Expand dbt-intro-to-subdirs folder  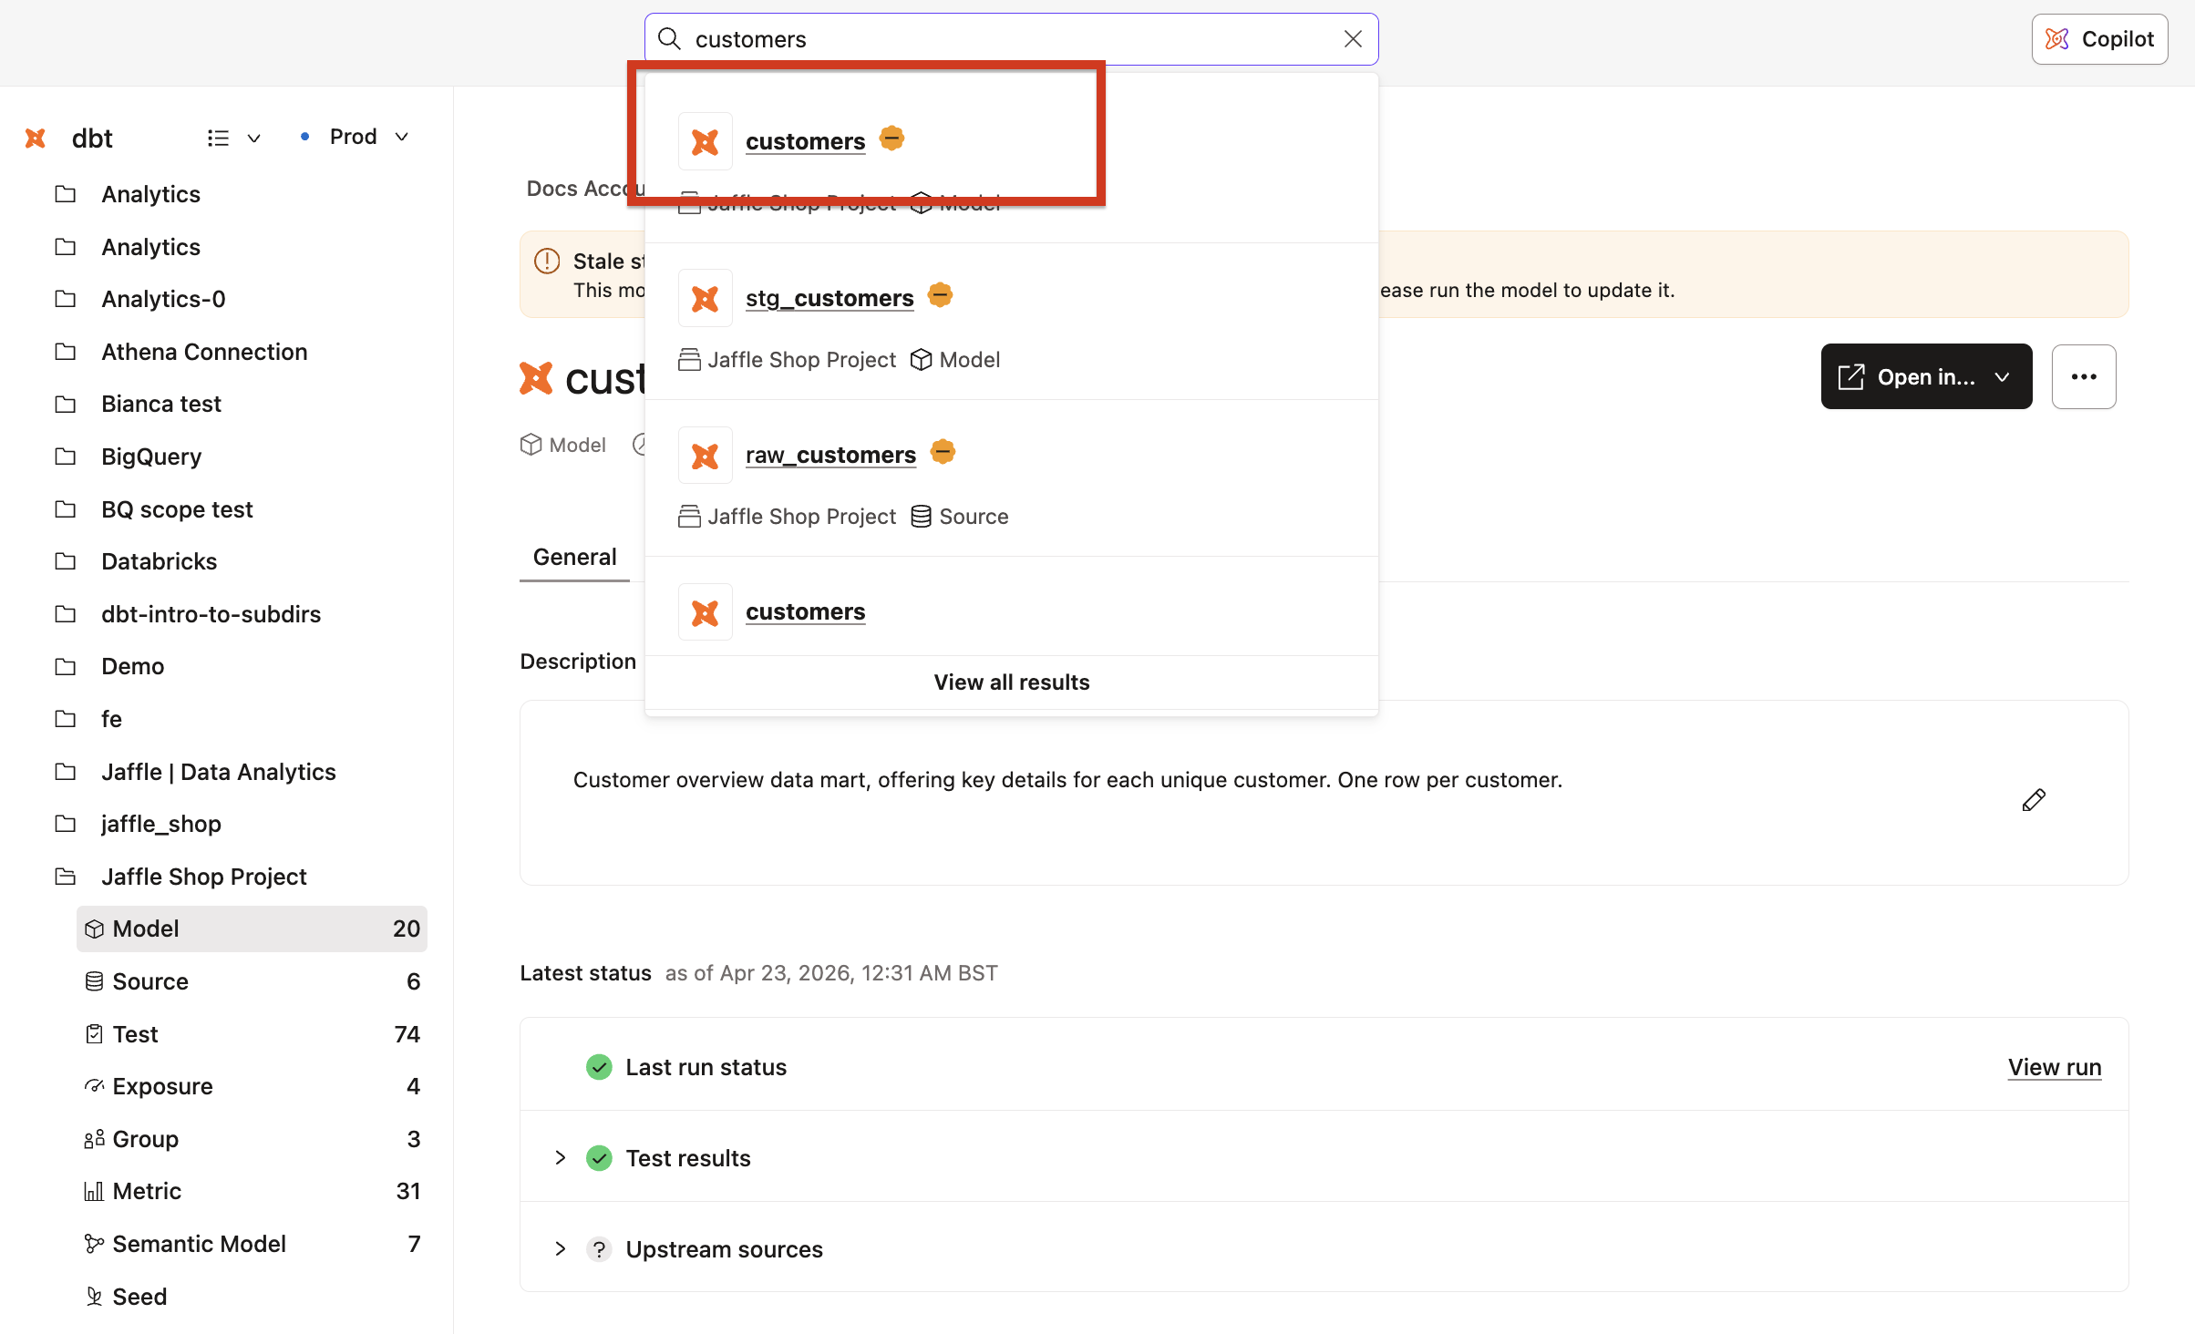(x=211, y=614)
